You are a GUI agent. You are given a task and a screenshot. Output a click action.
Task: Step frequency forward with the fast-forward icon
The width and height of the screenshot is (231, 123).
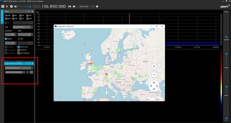(x=97, y=6)
